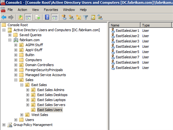Open the File menu
173x130 pixels.
(x=10, y=10)
